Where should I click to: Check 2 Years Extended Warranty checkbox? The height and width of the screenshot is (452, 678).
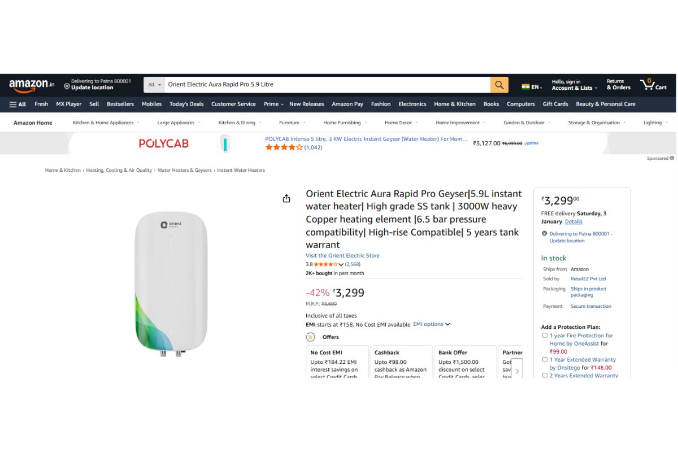(x=545, y=375)
